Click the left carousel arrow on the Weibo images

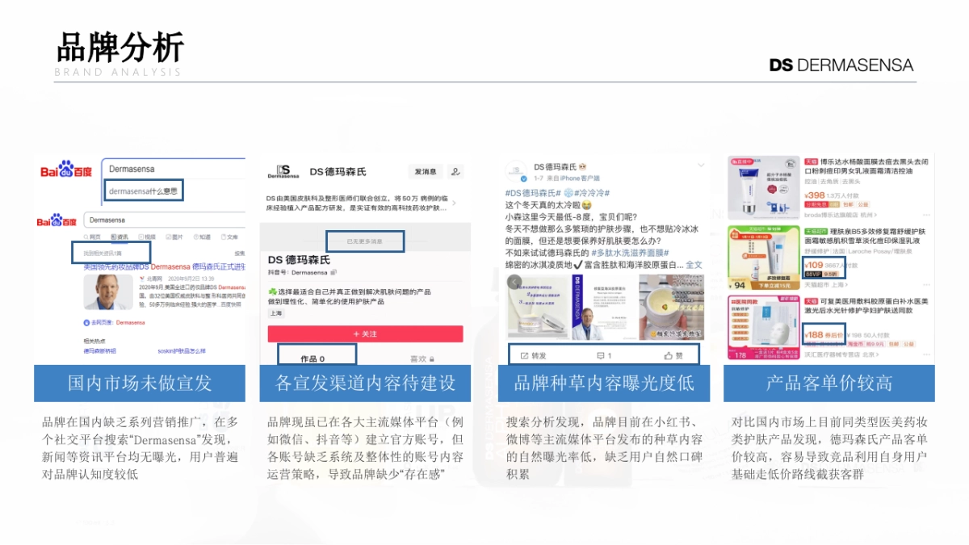[514, 282]
